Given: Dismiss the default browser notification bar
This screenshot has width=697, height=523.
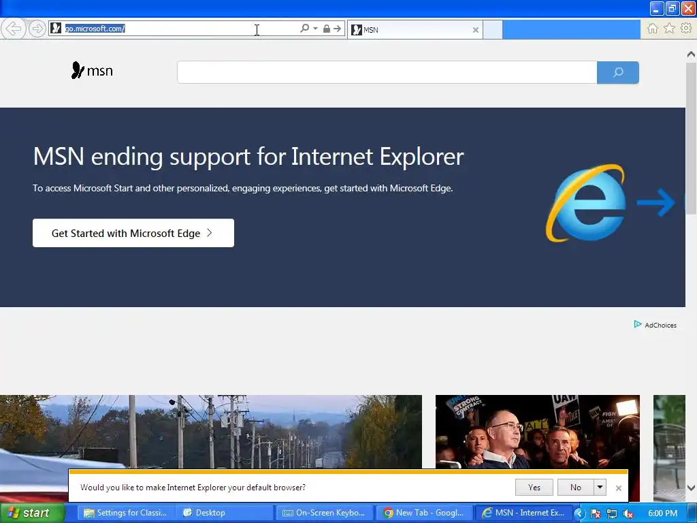Looking at the screenshot, I should coord(618,488).
